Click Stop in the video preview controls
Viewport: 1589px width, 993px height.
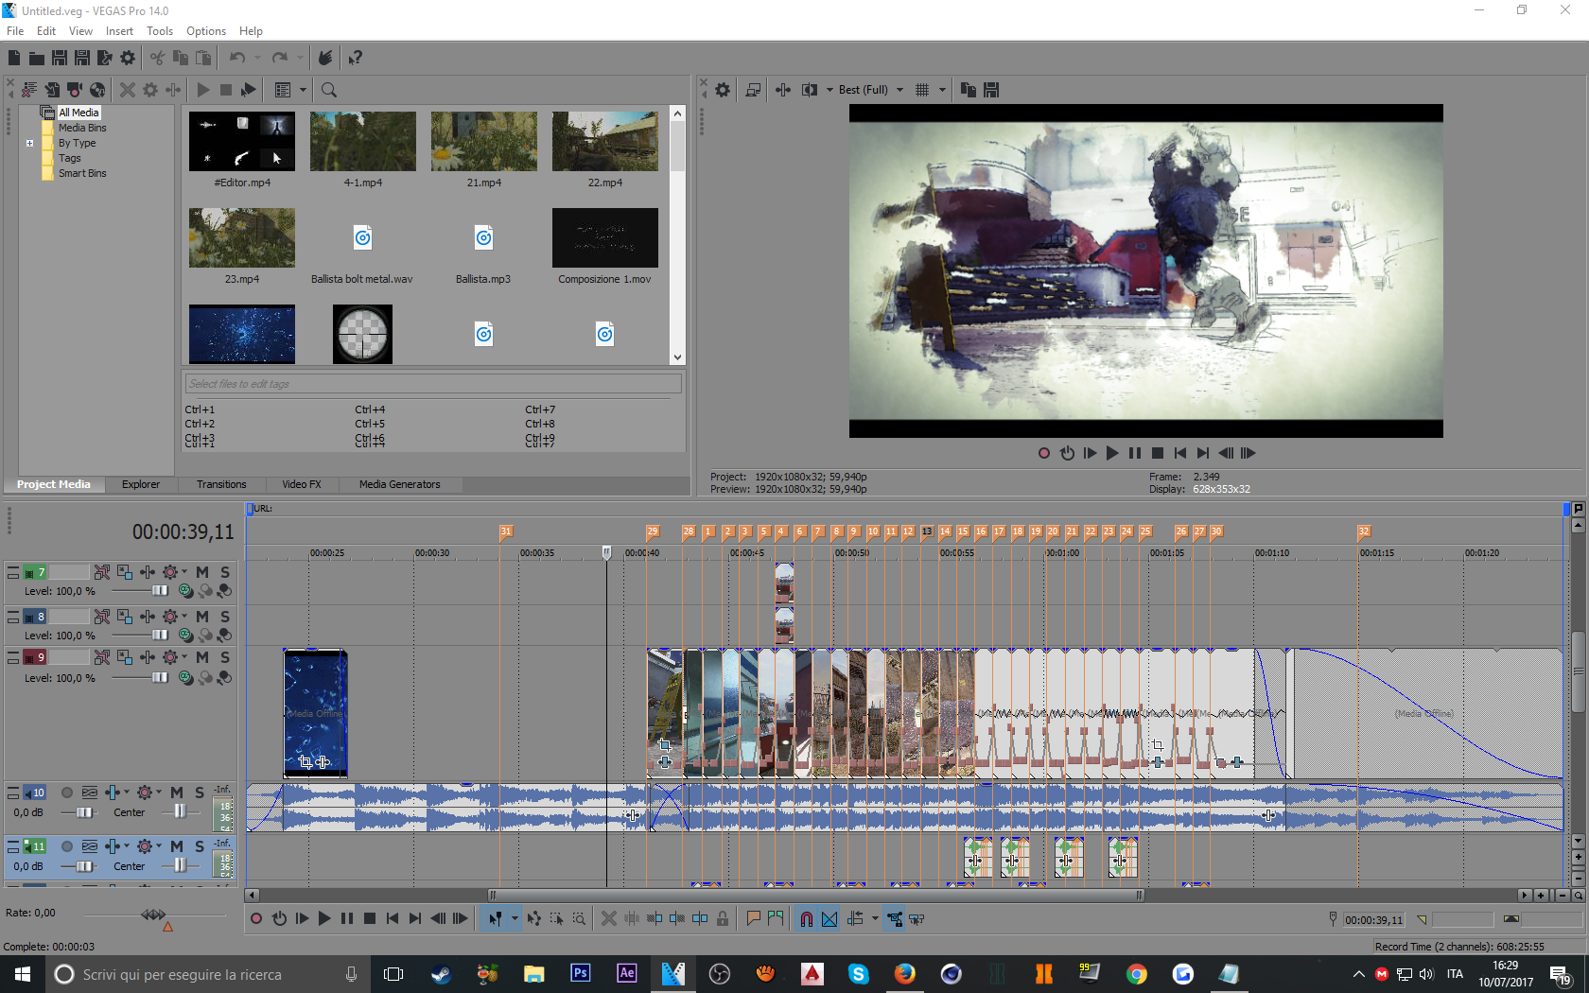pos(1158,453)
